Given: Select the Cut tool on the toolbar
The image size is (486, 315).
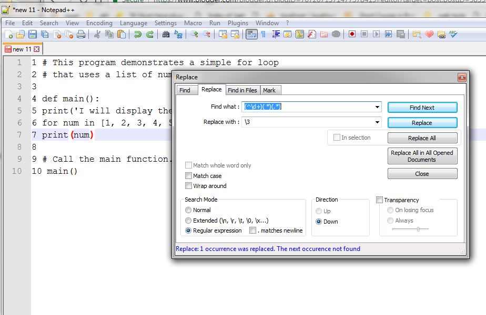Looking at the screenshot, I should click(98, 34).
